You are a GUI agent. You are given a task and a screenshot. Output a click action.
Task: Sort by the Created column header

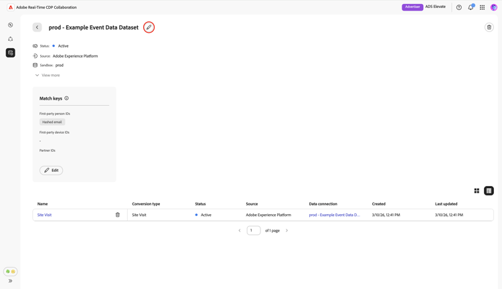coord(379,204)
